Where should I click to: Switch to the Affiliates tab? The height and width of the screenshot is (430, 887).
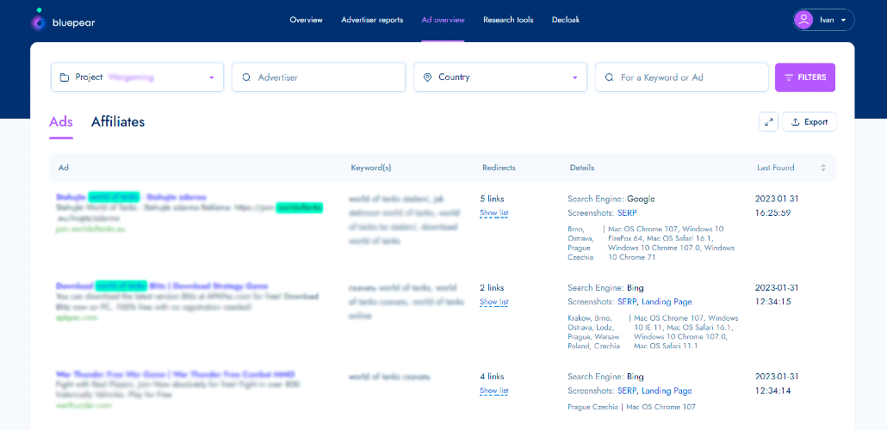[x=118, y=122]
